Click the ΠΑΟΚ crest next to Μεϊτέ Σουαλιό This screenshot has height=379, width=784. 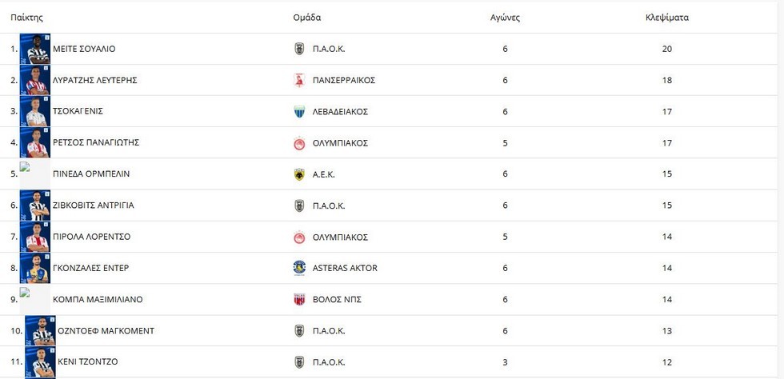[299, 49]
